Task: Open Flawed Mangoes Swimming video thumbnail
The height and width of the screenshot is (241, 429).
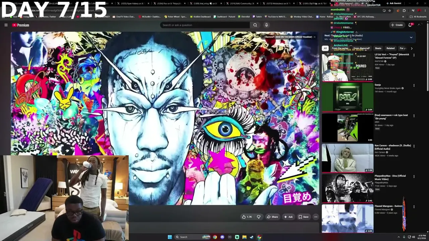Action: (348, 218)
